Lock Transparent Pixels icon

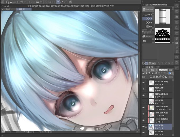(156, 73)
